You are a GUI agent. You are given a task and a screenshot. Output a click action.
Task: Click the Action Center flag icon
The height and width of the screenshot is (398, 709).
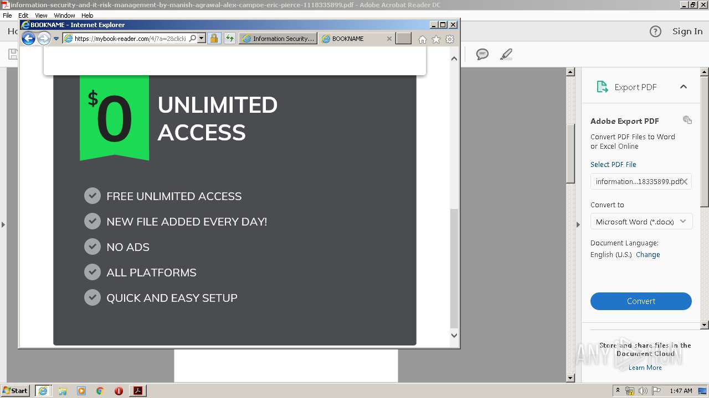pos(656,391)
